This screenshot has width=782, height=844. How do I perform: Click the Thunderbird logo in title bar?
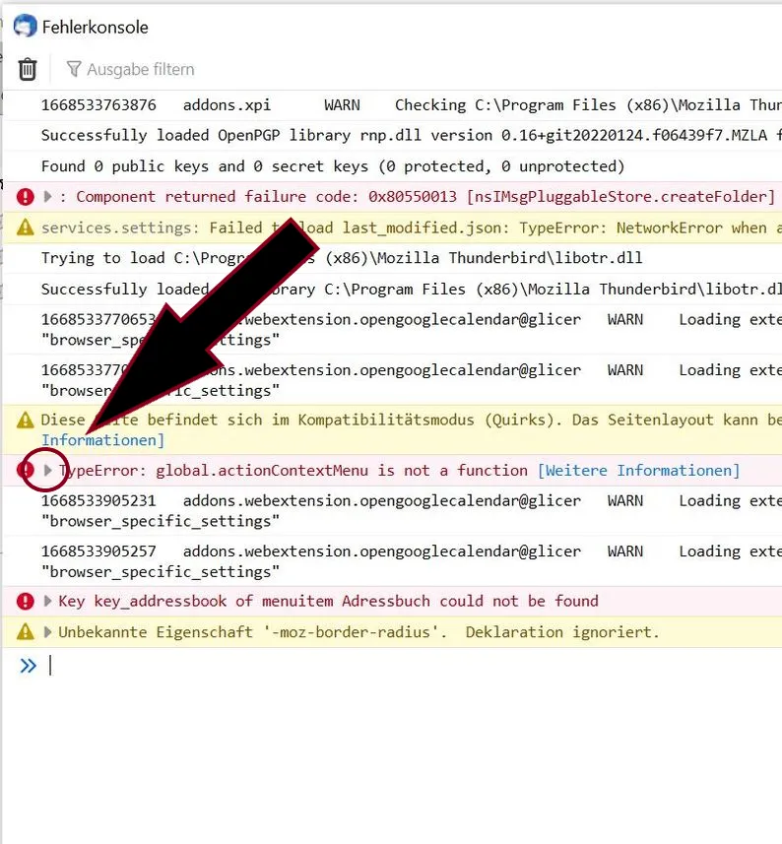[x=25, y=27]
